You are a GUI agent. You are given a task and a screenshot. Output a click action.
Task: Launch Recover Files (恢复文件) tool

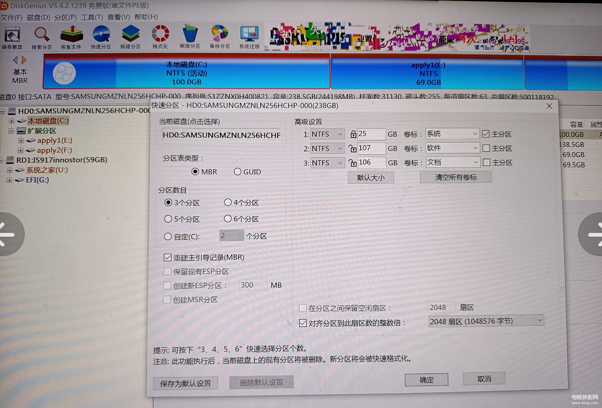[71, 38]
